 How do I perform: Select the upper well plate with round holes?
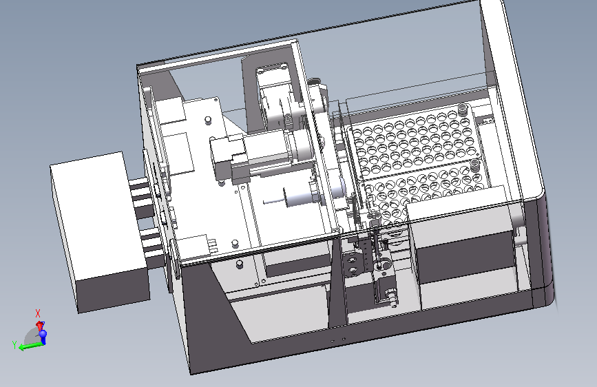pos(413,143)
